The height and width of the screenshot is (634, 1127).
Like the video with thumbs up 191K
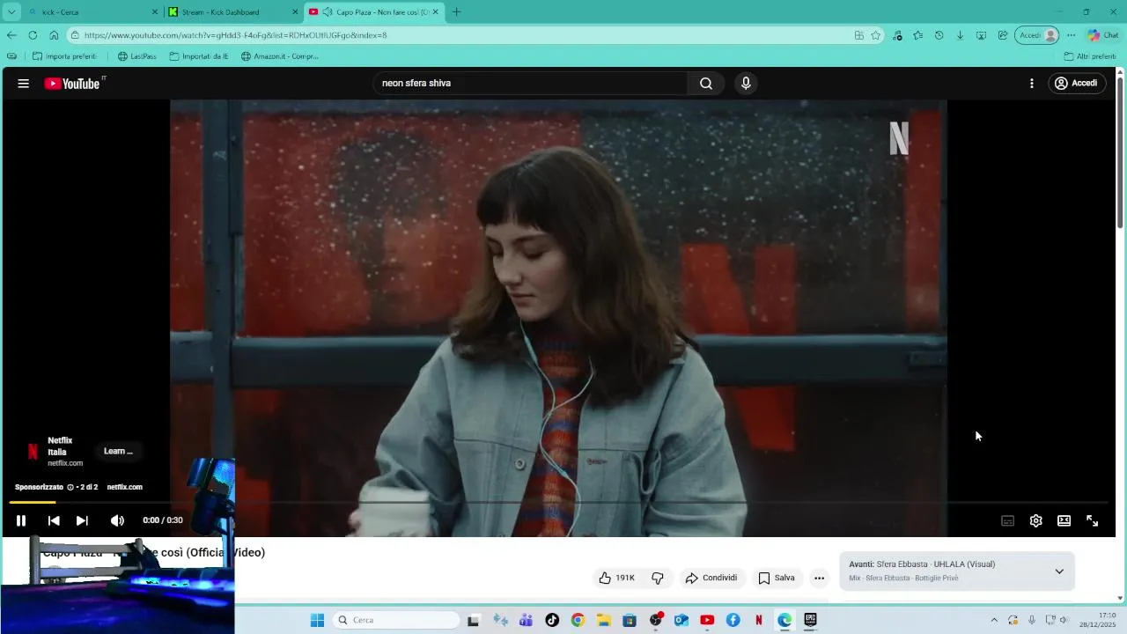616,578
